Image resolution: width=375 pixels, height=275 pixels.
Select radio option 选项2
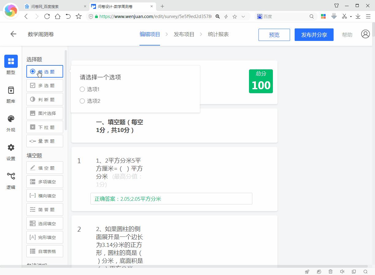pyautogui.click(x=82, y=101)
